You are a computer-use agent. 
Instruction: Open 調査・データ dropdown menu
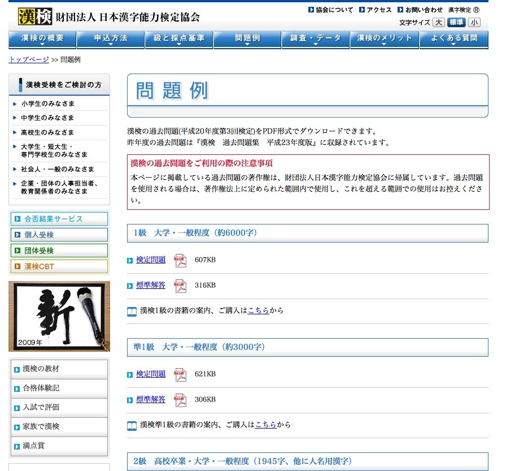[316, 40]
